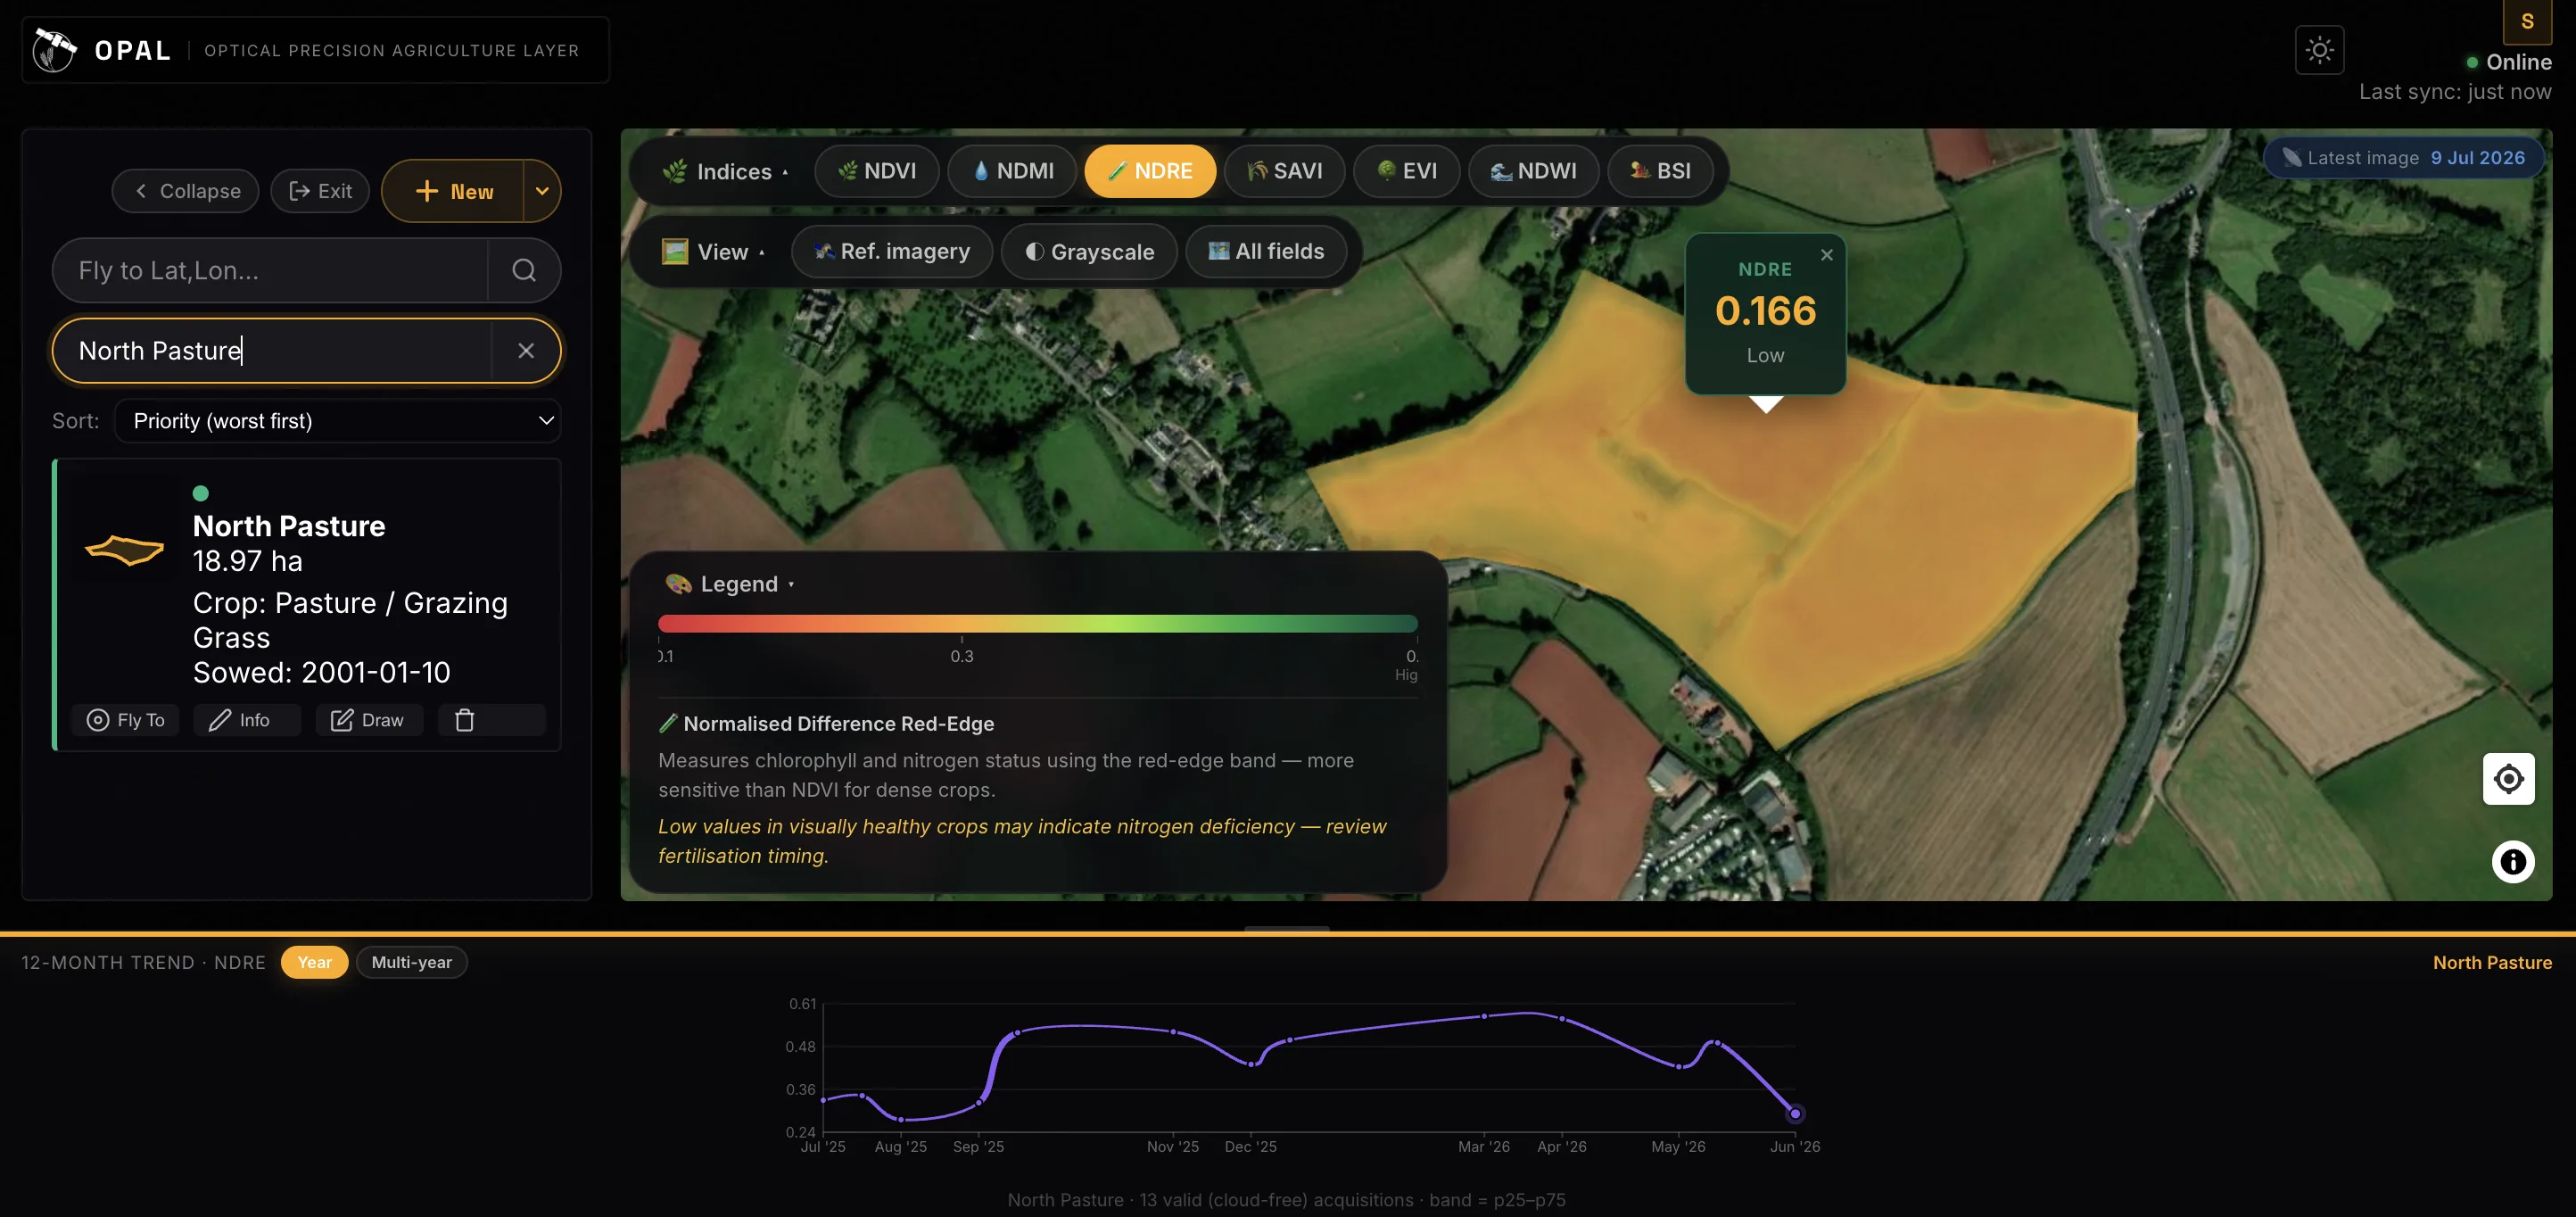Collapse the Indices toolbar group
Image resolution: width=2576 pixels, height=1217 pixels.
724,172
